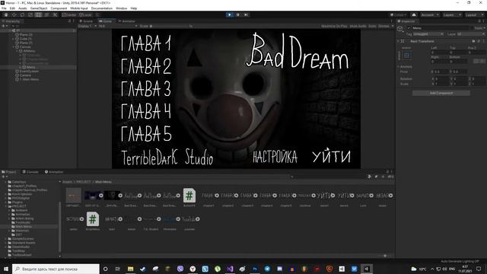Select the Main Menu folder in Project tree
Viewport: 487px width, 274px height.
[24, 227]
